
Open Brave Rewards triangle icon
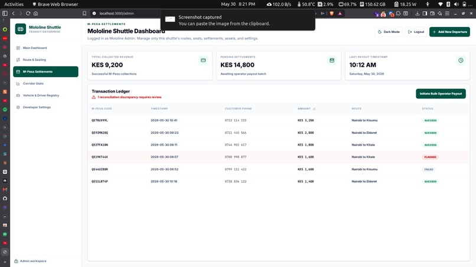tap(340, 14)
